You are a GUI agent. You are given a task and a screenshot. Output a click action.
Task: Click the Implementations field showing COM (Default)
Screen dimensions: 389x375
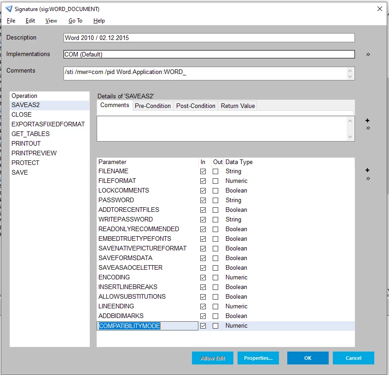click(x=209, y=55)
